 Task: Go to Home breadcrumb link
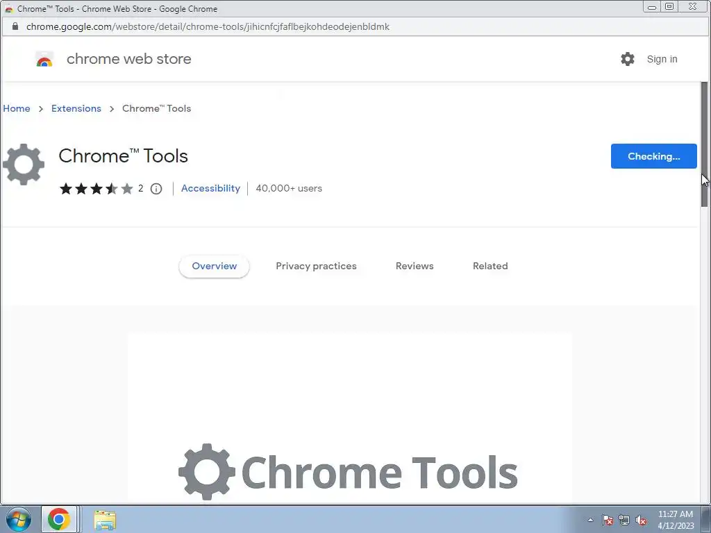[x=17, y=108]
